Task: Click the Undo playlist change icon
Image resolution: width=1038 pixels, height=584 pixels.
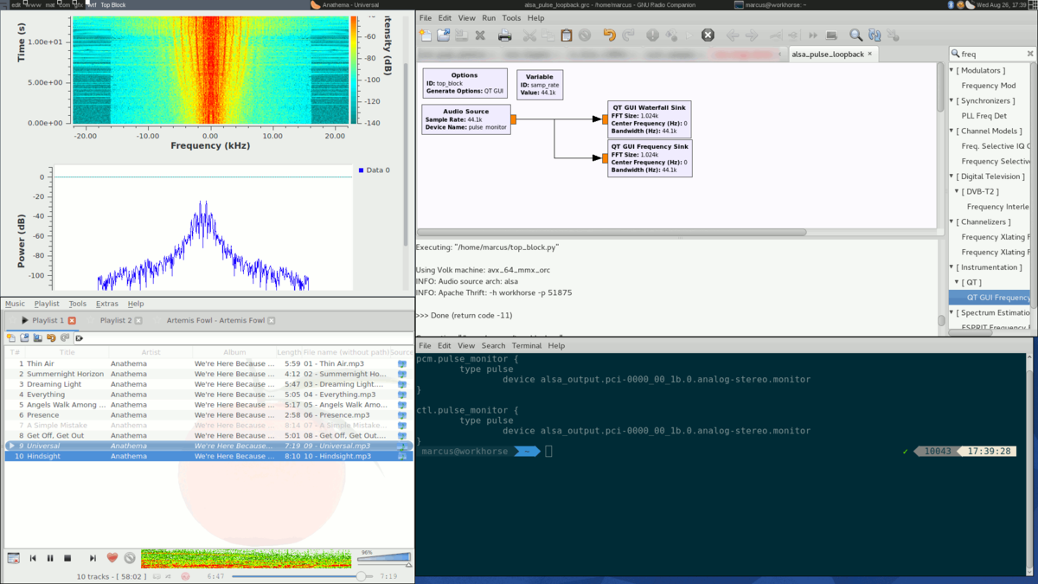Action: (x=50, y=337)
